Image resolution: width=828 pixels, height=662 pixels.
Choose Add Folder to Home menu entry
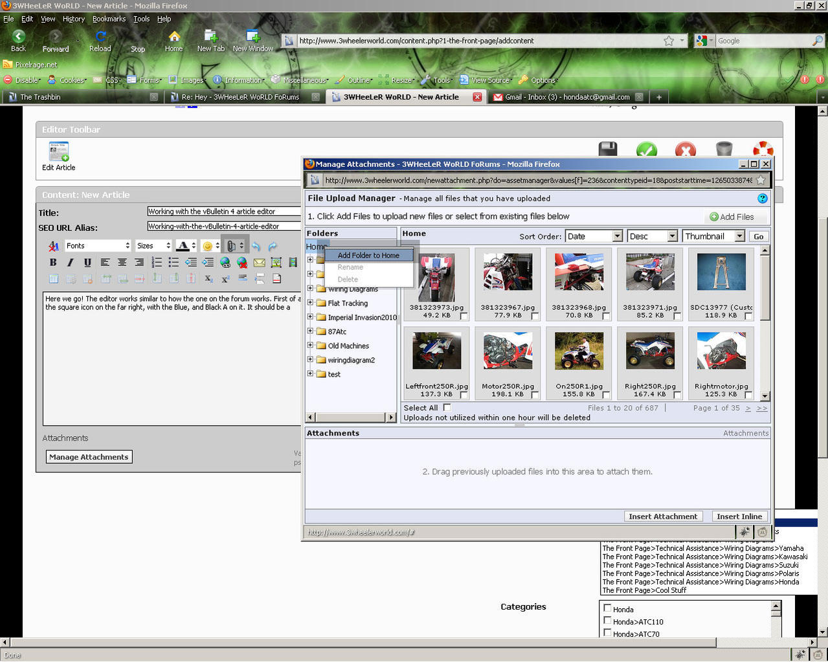coord(368,256)
